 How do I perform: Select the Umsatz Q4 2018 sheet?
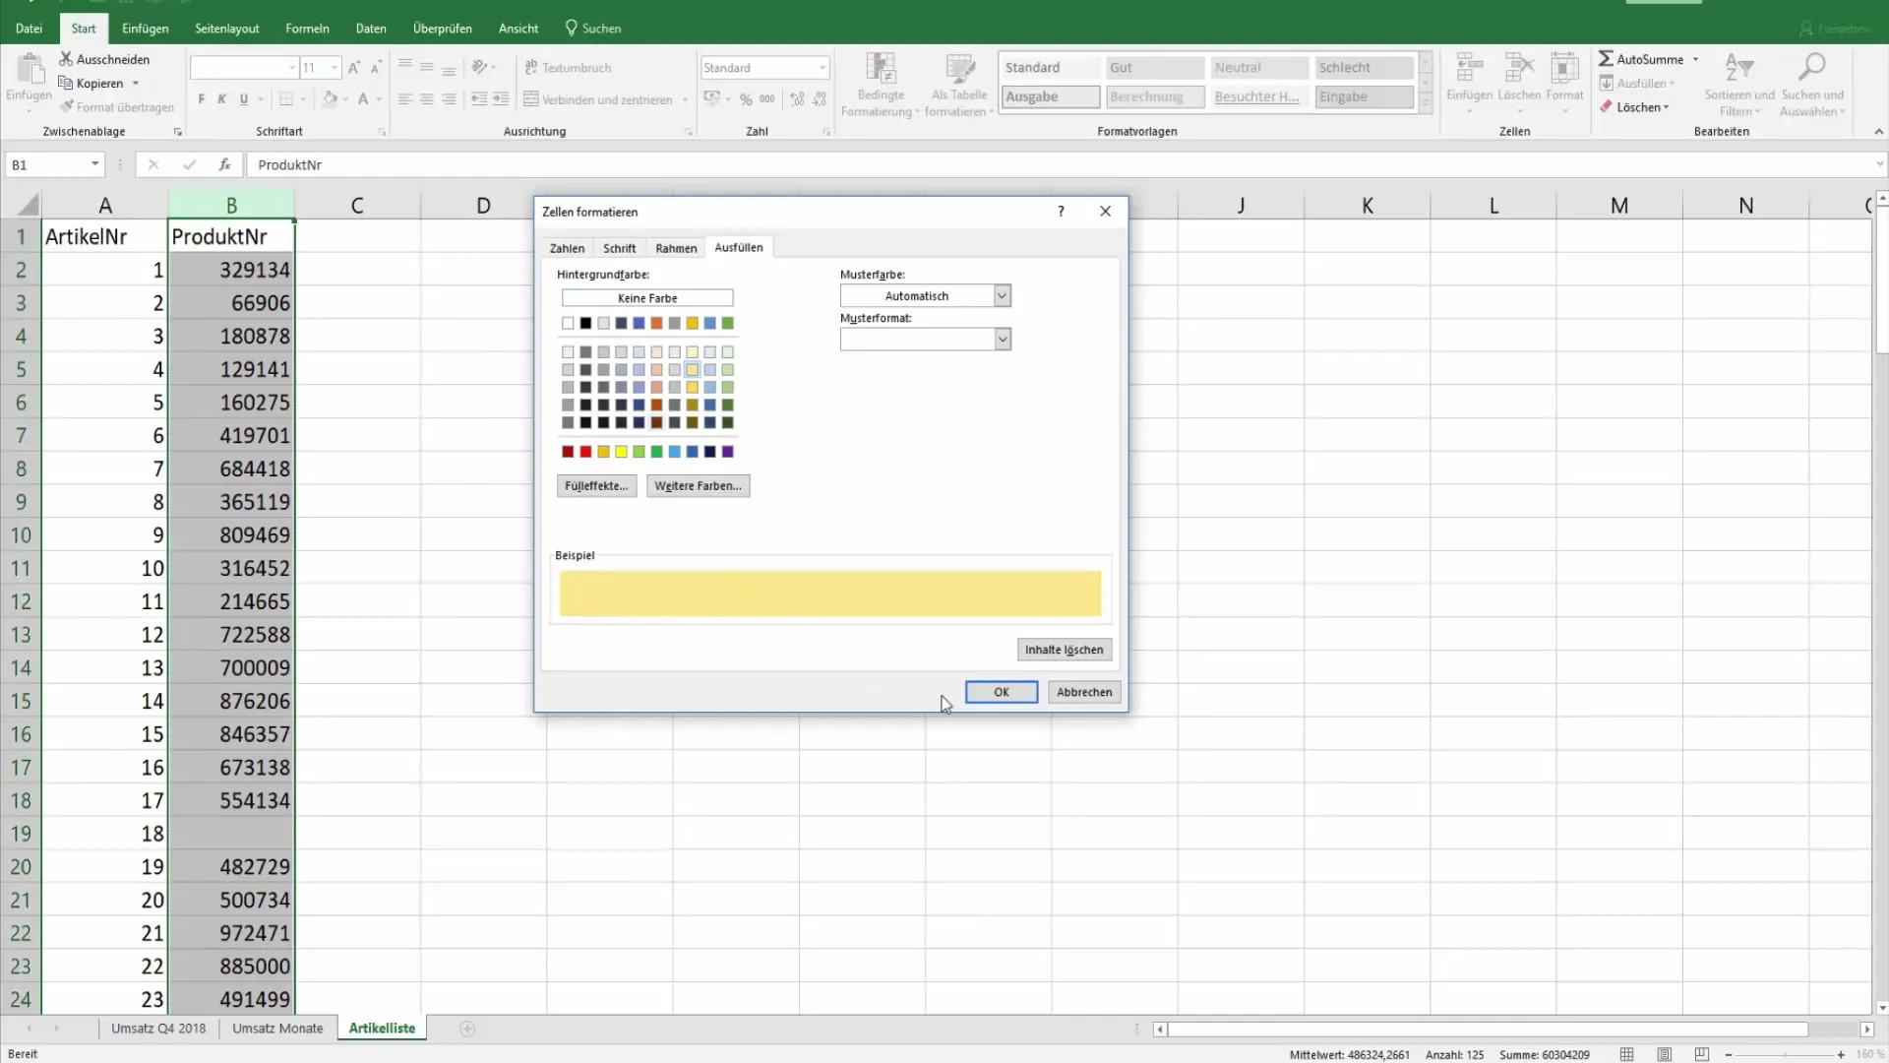click(x=158, y=1029)
